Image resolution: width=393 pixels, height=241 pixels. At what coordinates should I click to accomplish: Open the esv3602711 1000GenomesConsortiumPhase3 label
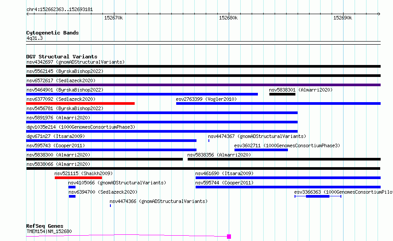point(287,145)
